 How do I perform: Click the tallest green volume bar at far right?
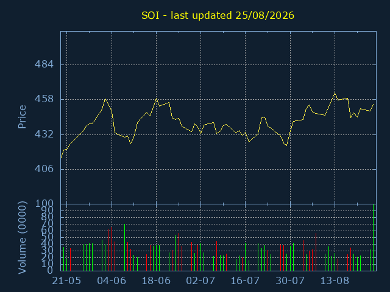click(x=373, y=238)
